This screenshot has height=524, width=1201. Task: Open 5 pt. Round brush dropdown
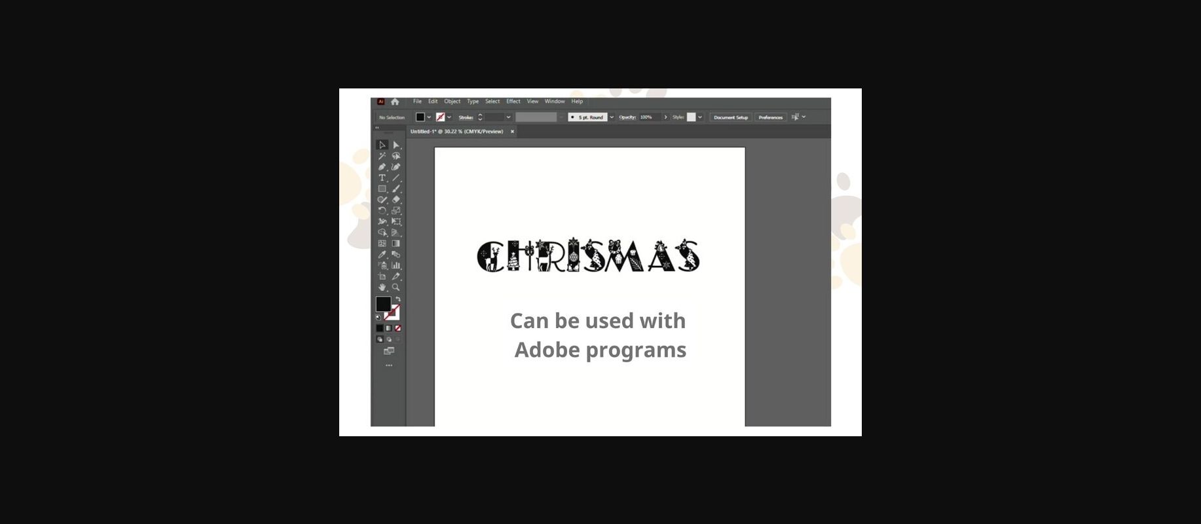612,117
